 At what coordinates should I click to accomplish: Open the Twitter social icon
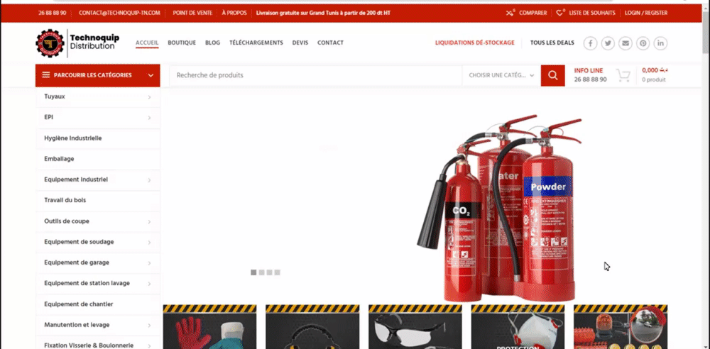pos(608,43)
